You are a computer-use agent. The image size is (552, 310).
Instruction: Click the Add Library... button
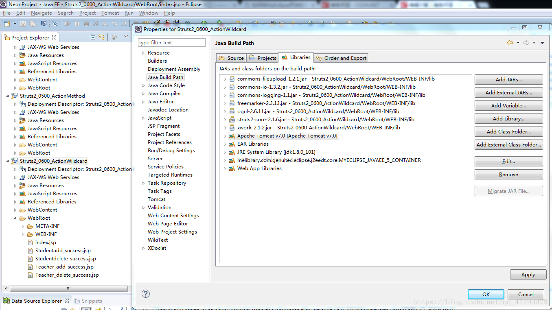point(508,118)
